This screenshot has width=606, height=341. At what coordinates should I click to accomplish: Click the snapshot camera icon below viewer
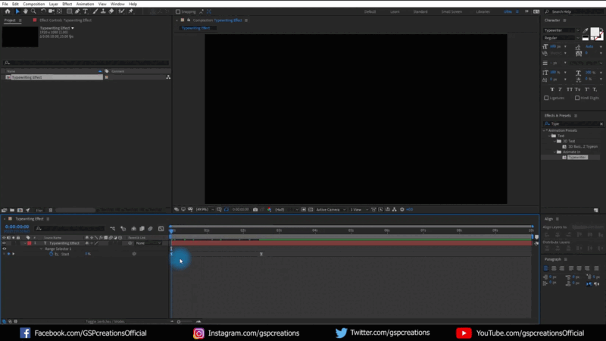(255, 210)
